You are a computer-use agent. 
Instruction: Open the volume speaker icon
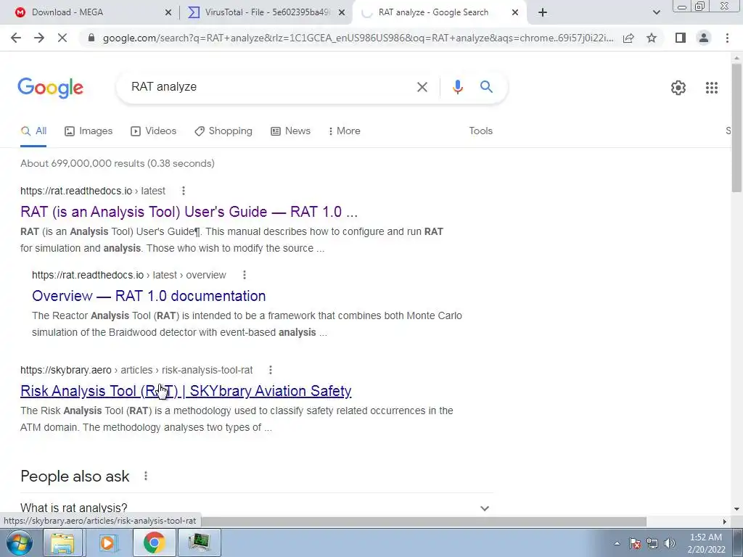pyautogui.click(x=670, y=543)
